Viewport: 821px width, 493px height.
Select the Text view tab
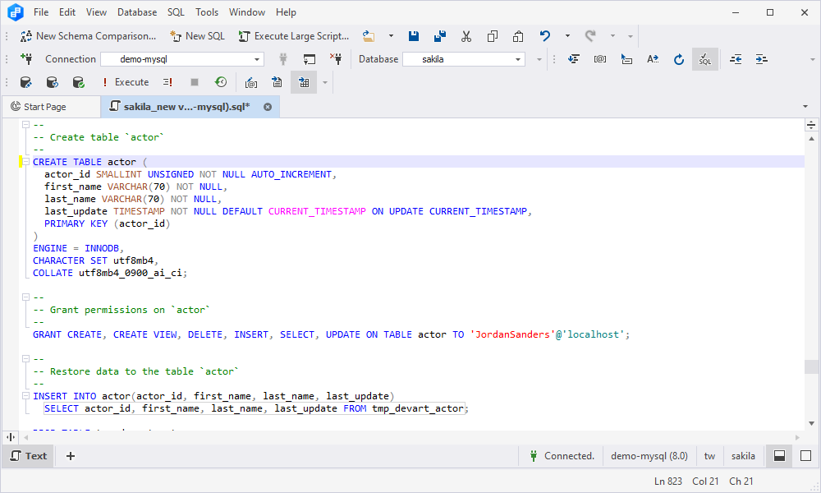[29, 456]
